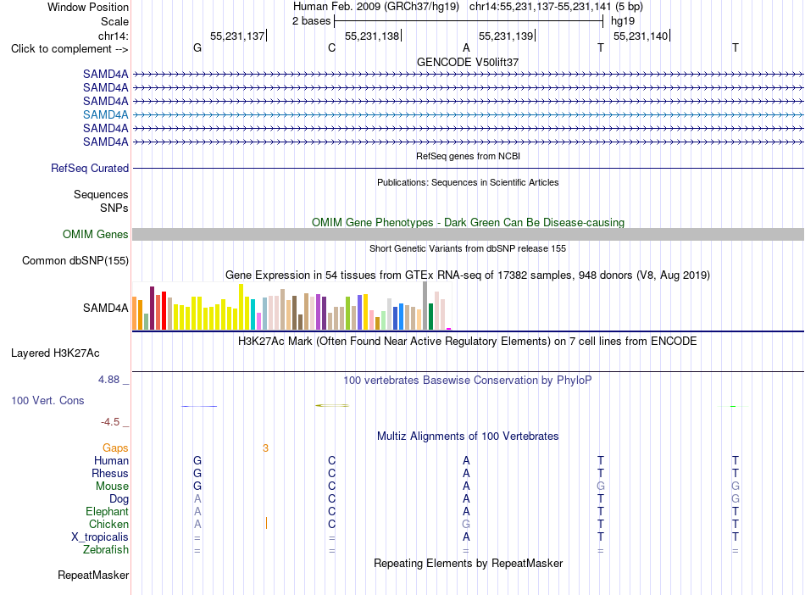
Task: Click the hg19 label beside scale bar
Action: 623,21
